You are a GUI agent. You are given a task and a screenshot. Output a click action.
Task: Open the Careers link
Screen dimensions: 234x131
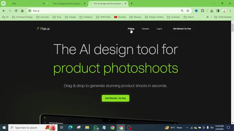(x=146, y=29)
